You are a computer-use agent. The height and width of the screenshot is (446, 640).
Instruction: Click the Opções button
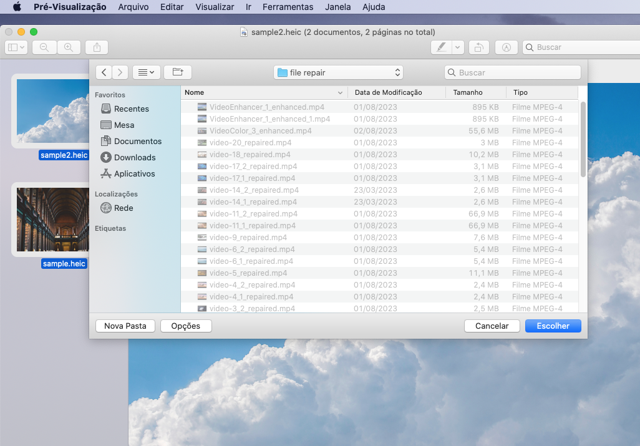(x=186, y=326)
